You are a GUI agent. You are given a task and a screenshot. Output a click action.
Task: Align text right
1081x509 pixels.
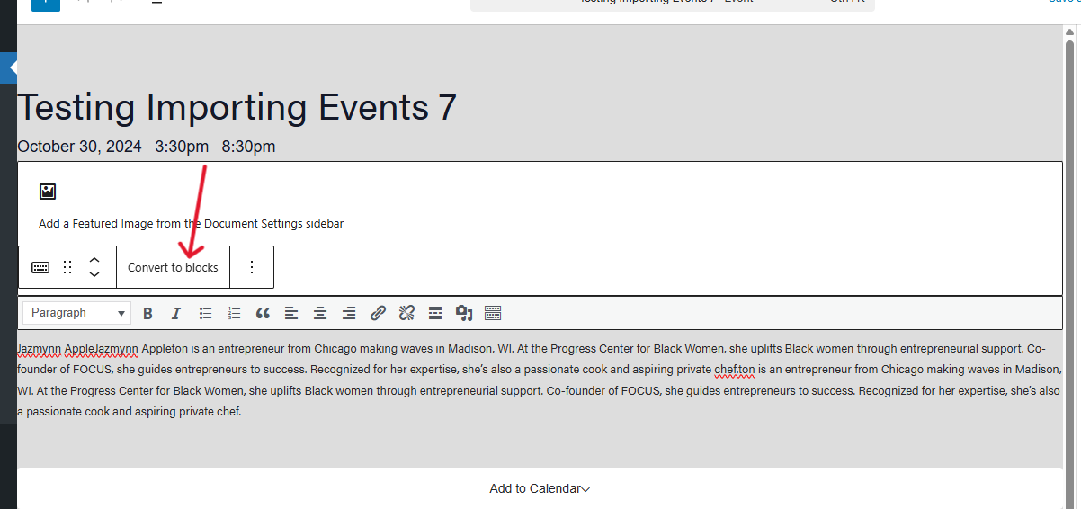(349, 313)
